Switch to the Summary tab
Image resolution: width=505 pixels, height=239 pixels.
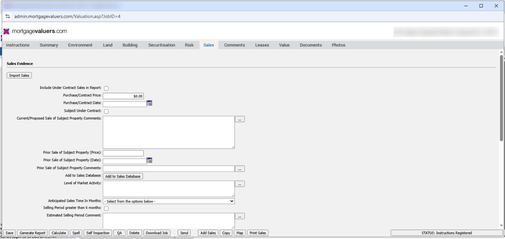(49, 45)
